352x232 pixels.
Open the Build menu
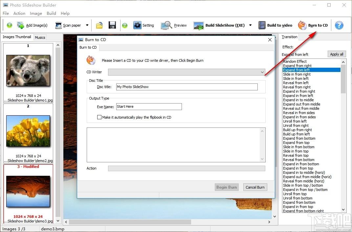click(51, 13)
